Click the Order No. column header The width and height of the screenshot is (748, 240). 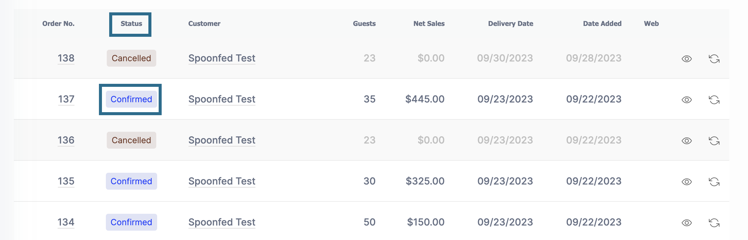tap(58, 24)
